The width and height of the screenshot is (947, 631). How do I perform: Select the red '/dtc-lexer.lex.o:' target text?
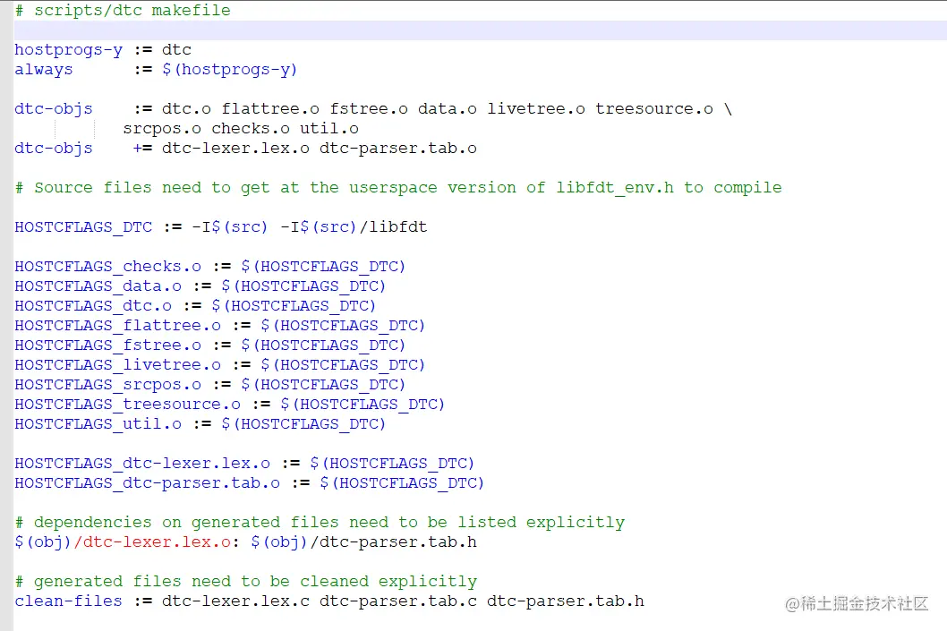157,542
